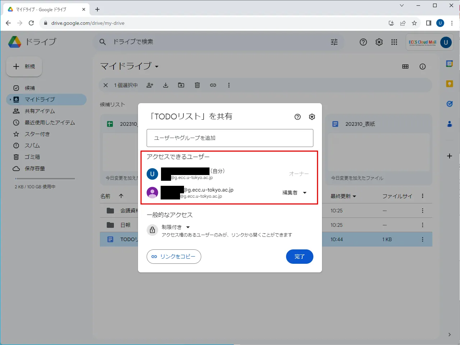Click the storage usage bar
Screen dimensions: 460x345
(45, 179)
